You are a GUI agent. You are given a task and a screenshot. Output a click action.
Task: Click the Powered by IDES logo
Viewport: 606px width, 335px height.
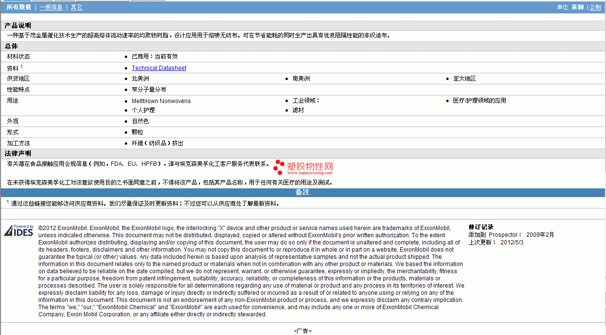(x=19, y=231)
